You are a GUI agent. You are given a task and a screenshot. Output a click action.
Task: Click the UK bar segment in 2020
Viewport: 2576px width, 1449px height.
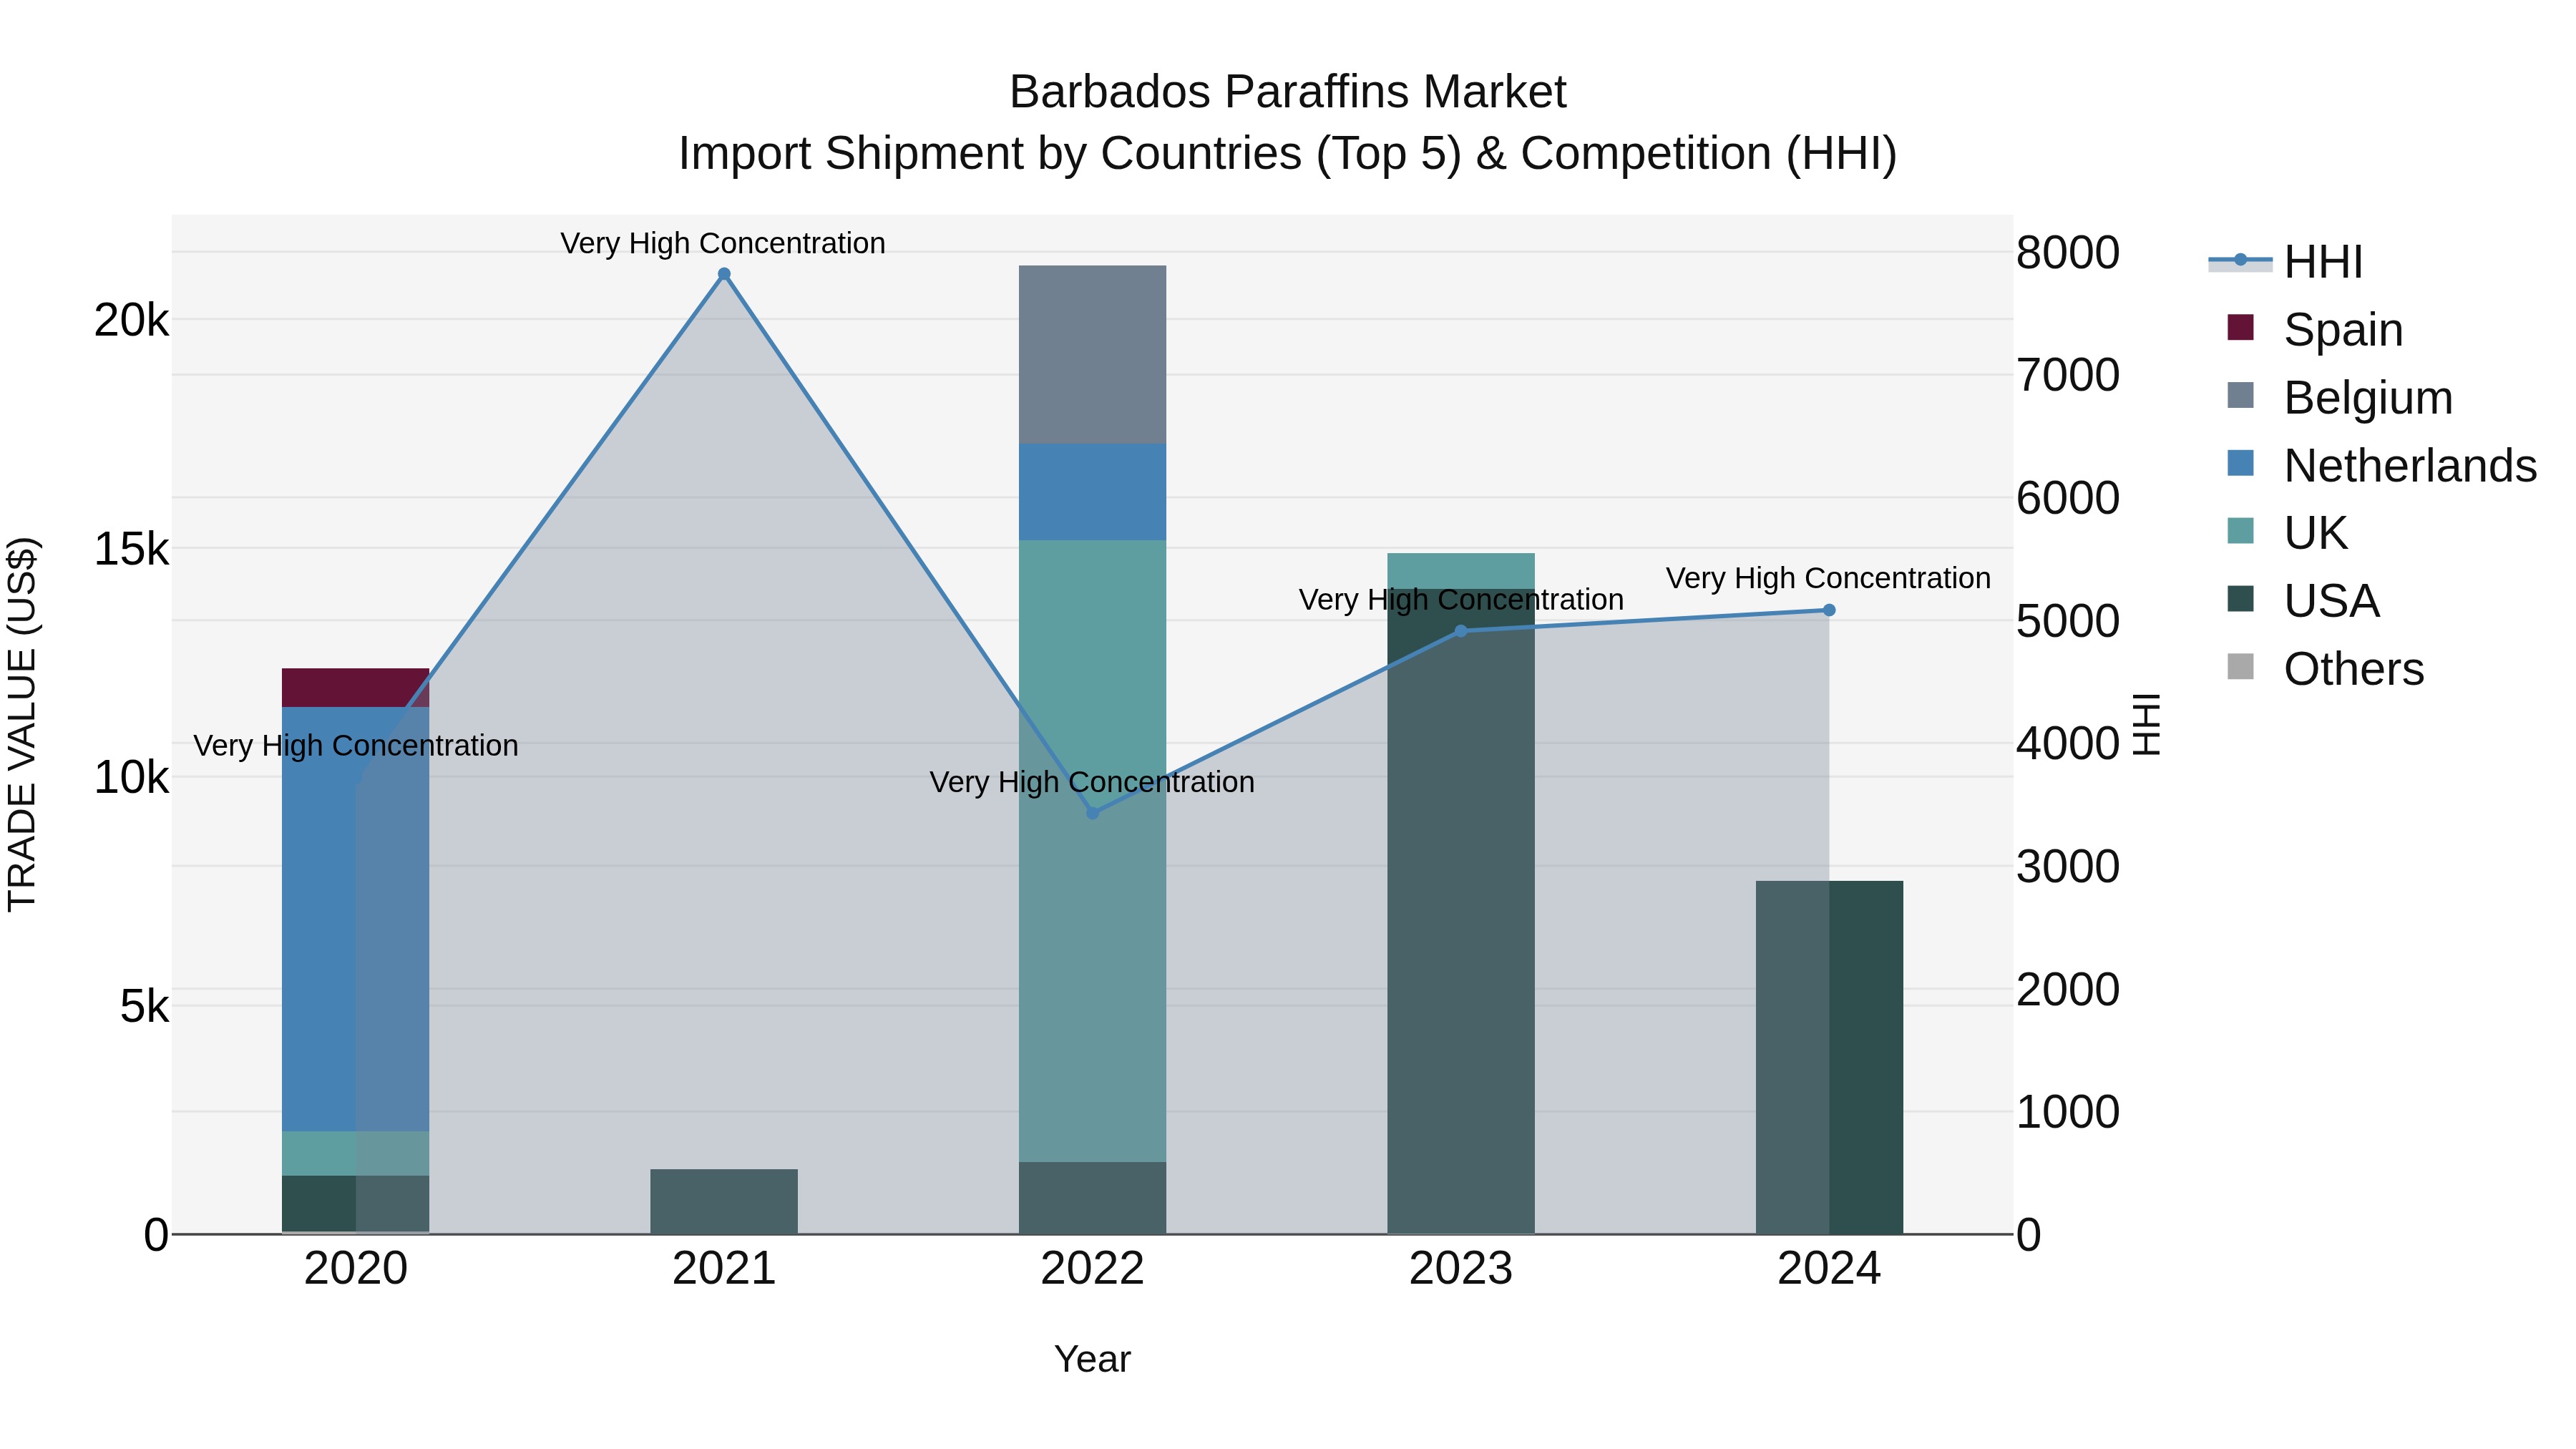click(356, 1154)
